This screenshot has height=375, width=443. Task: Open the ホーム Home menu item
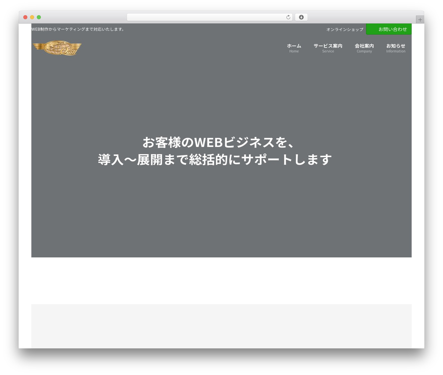click(294, 48)
